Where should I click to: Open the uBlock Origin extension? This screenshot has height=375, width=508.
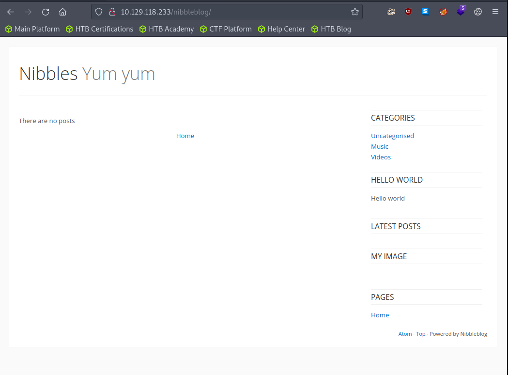point(408,12)
